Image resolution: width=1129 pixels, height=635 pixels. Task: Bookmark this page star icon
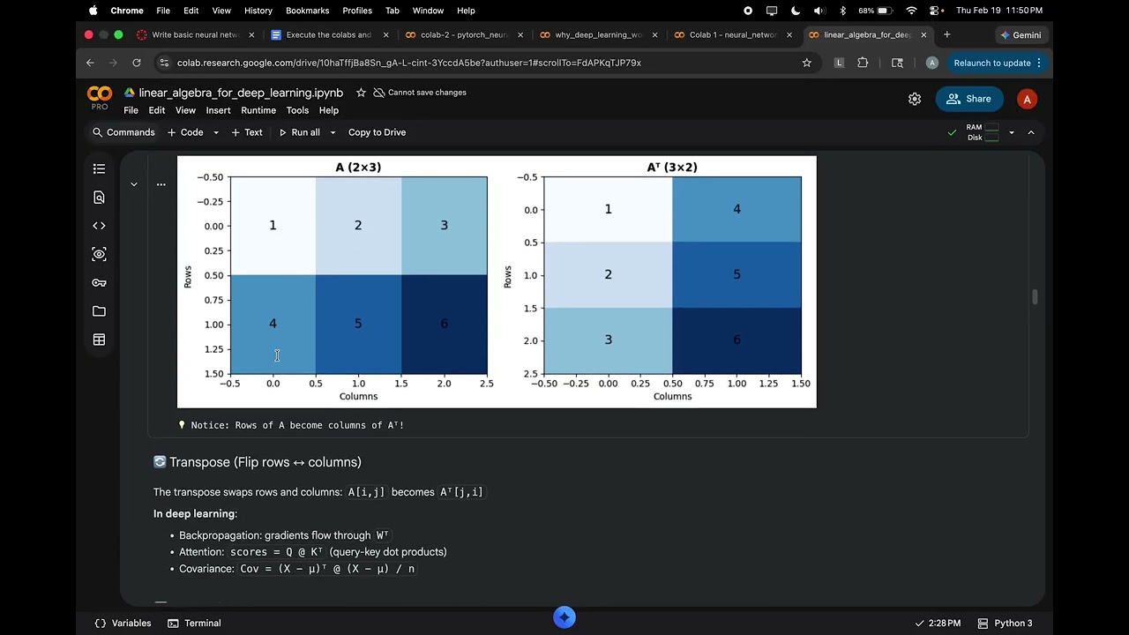[806, 63]
